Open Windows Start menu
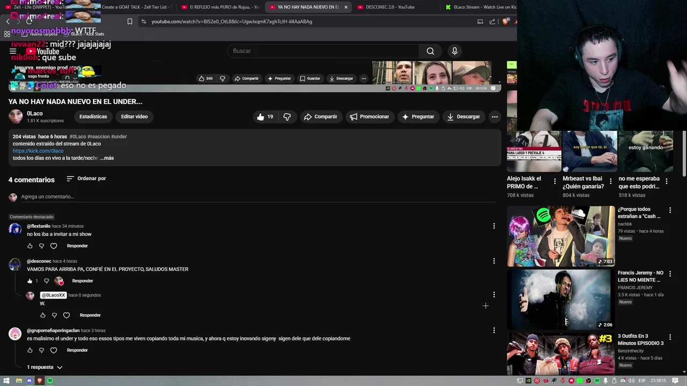Image resolution: width=687 pixels, height=386 pixels. pyautogui.click(x=7, y=381)
